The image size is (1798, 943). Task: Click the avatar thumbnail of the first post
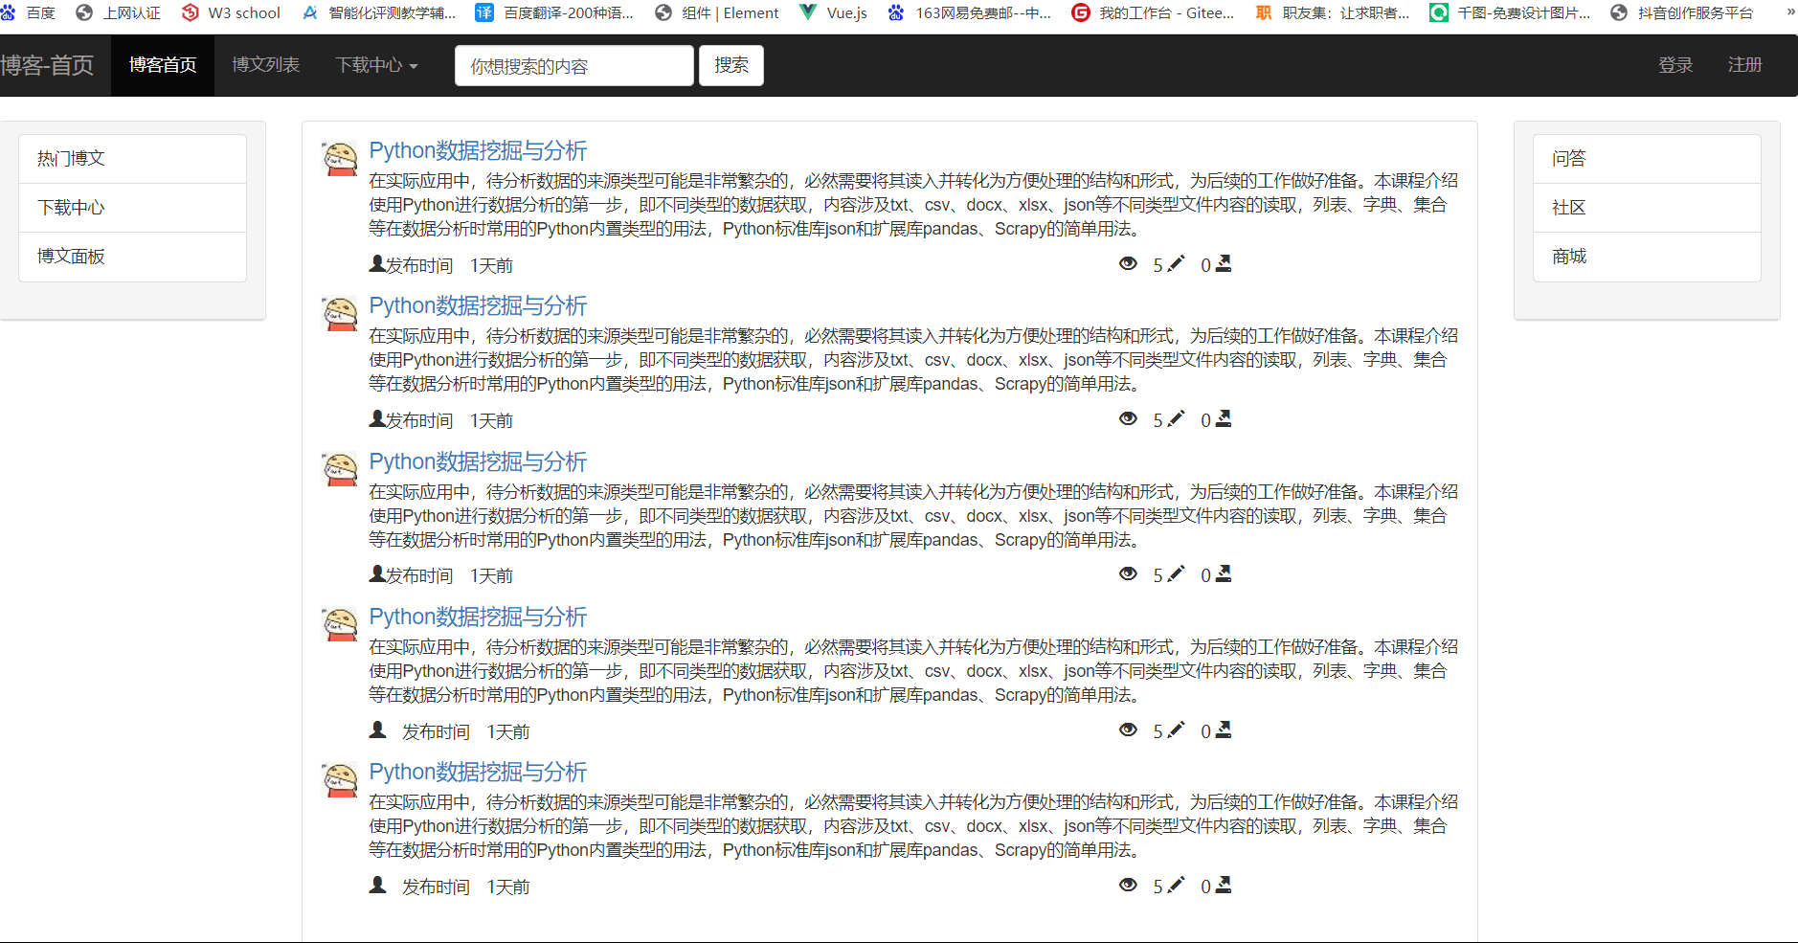click(340, 158)
